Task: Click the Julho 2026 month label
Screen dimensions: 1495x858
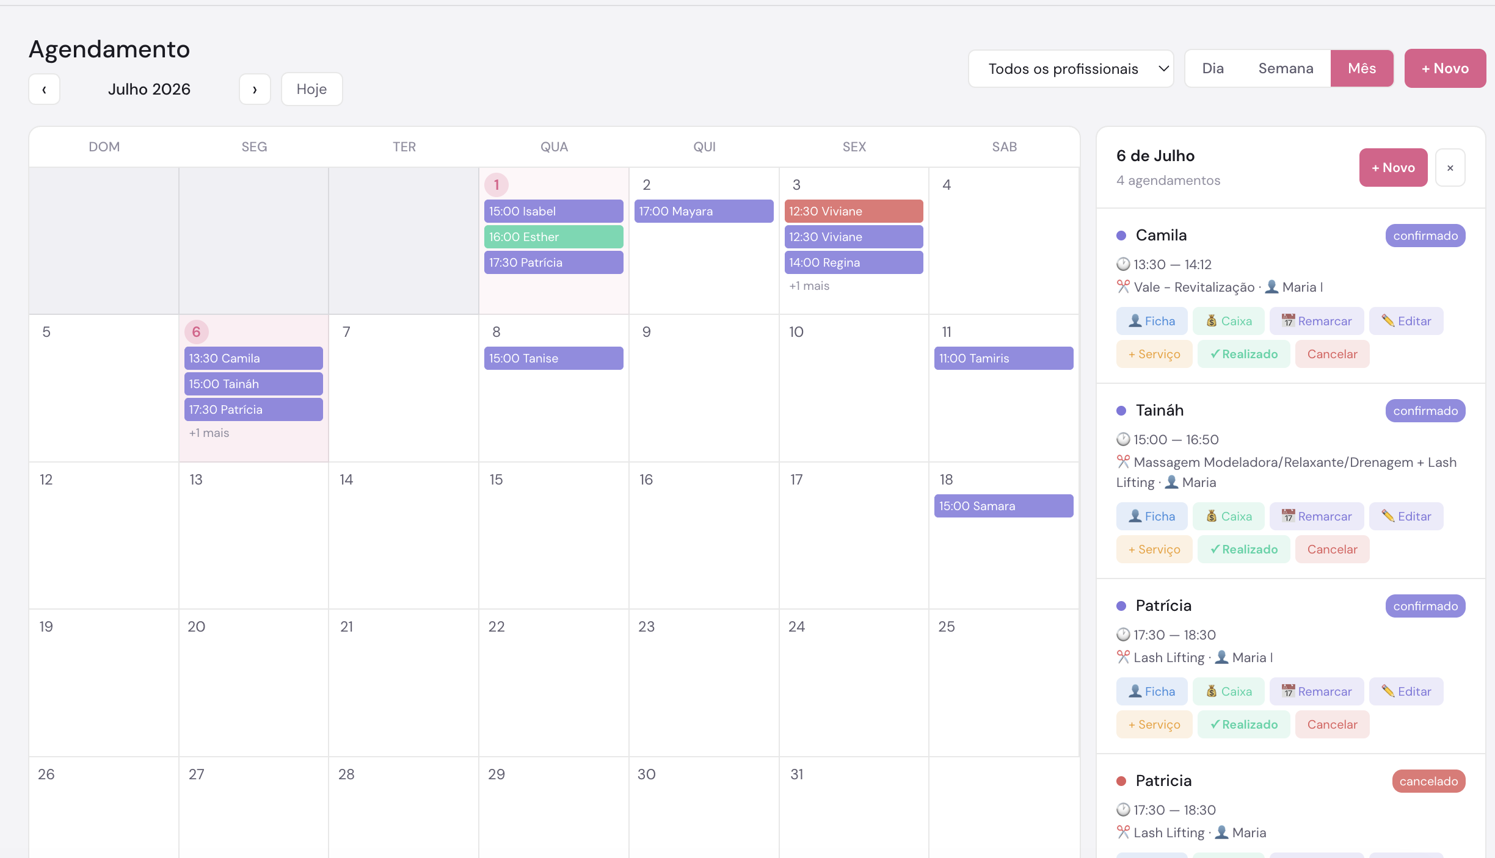Action: tap(149, 89)
